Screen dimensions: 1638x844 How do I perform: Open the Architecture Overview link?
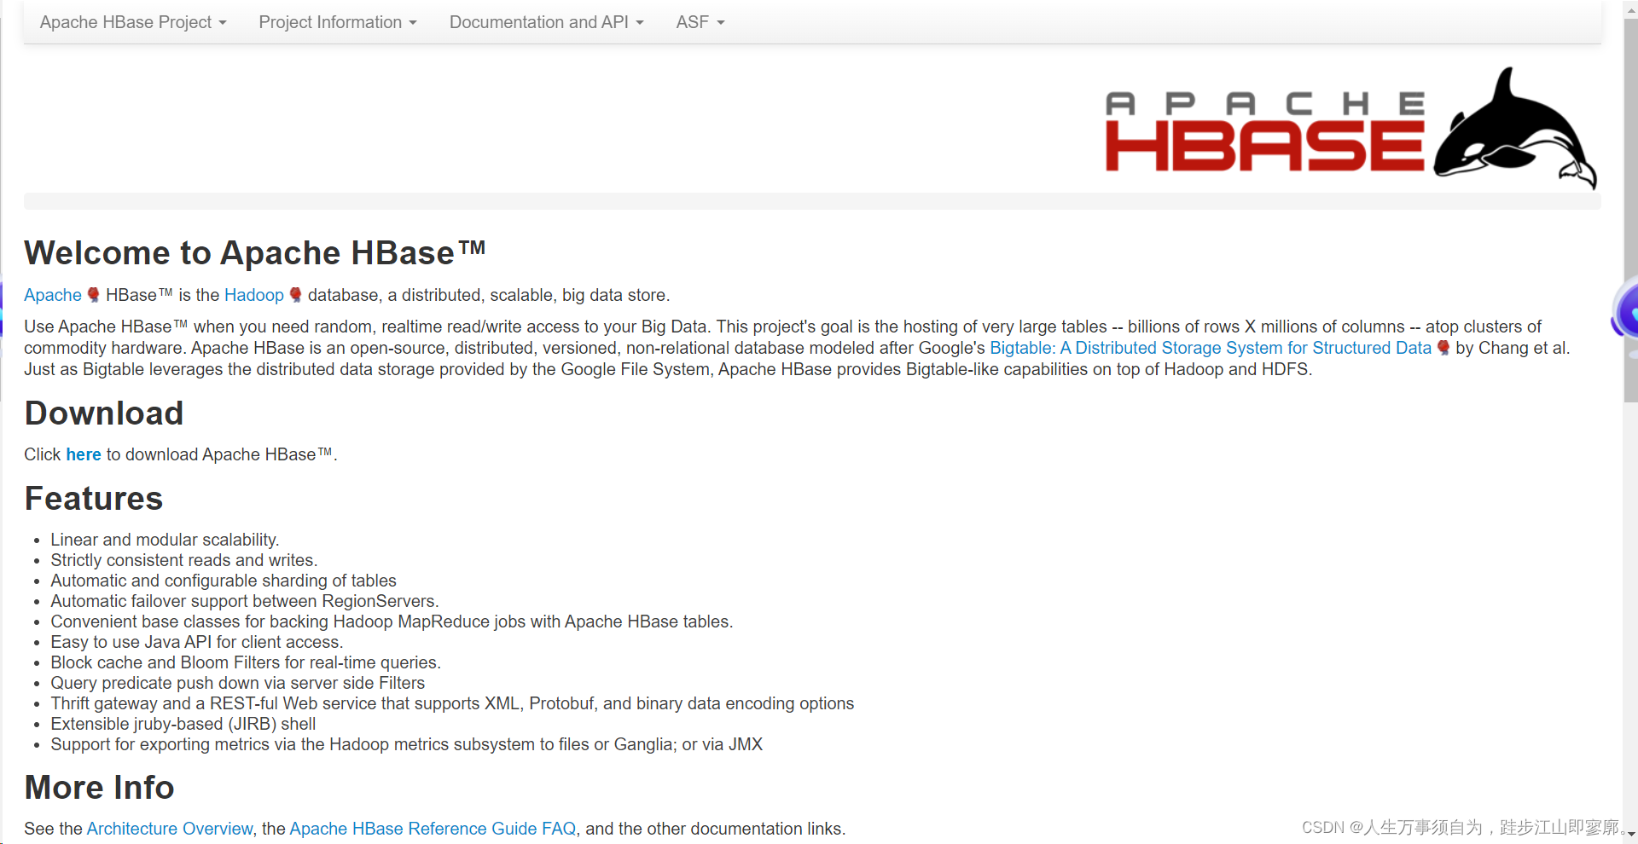pos(169,828)
